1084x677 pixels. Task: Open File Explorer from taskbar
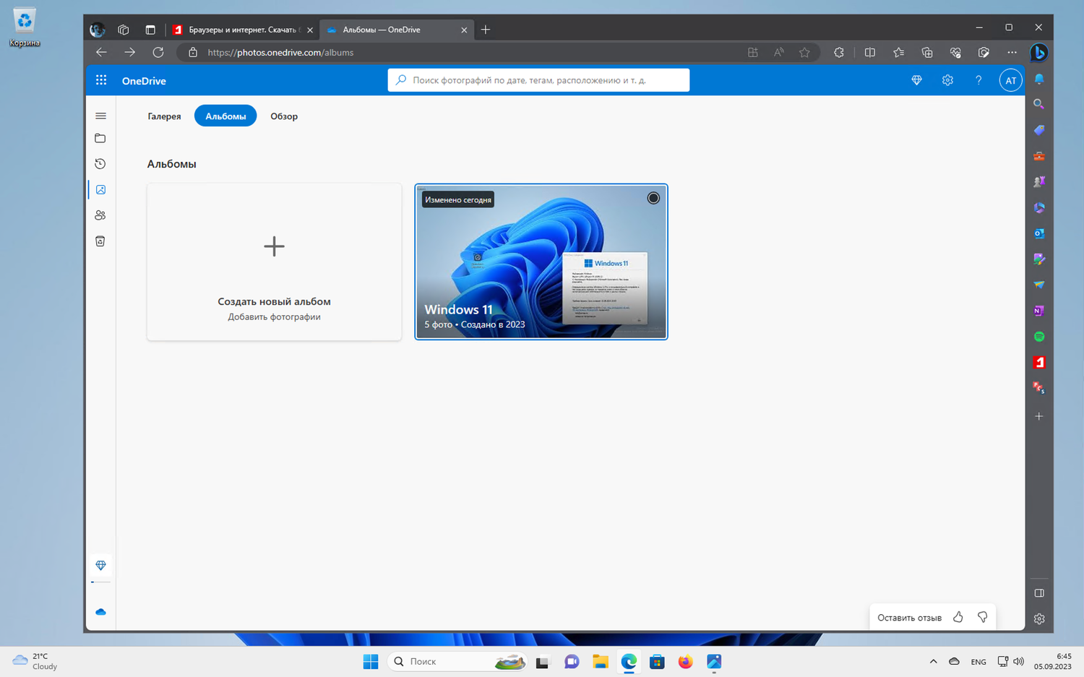(600, 661)
